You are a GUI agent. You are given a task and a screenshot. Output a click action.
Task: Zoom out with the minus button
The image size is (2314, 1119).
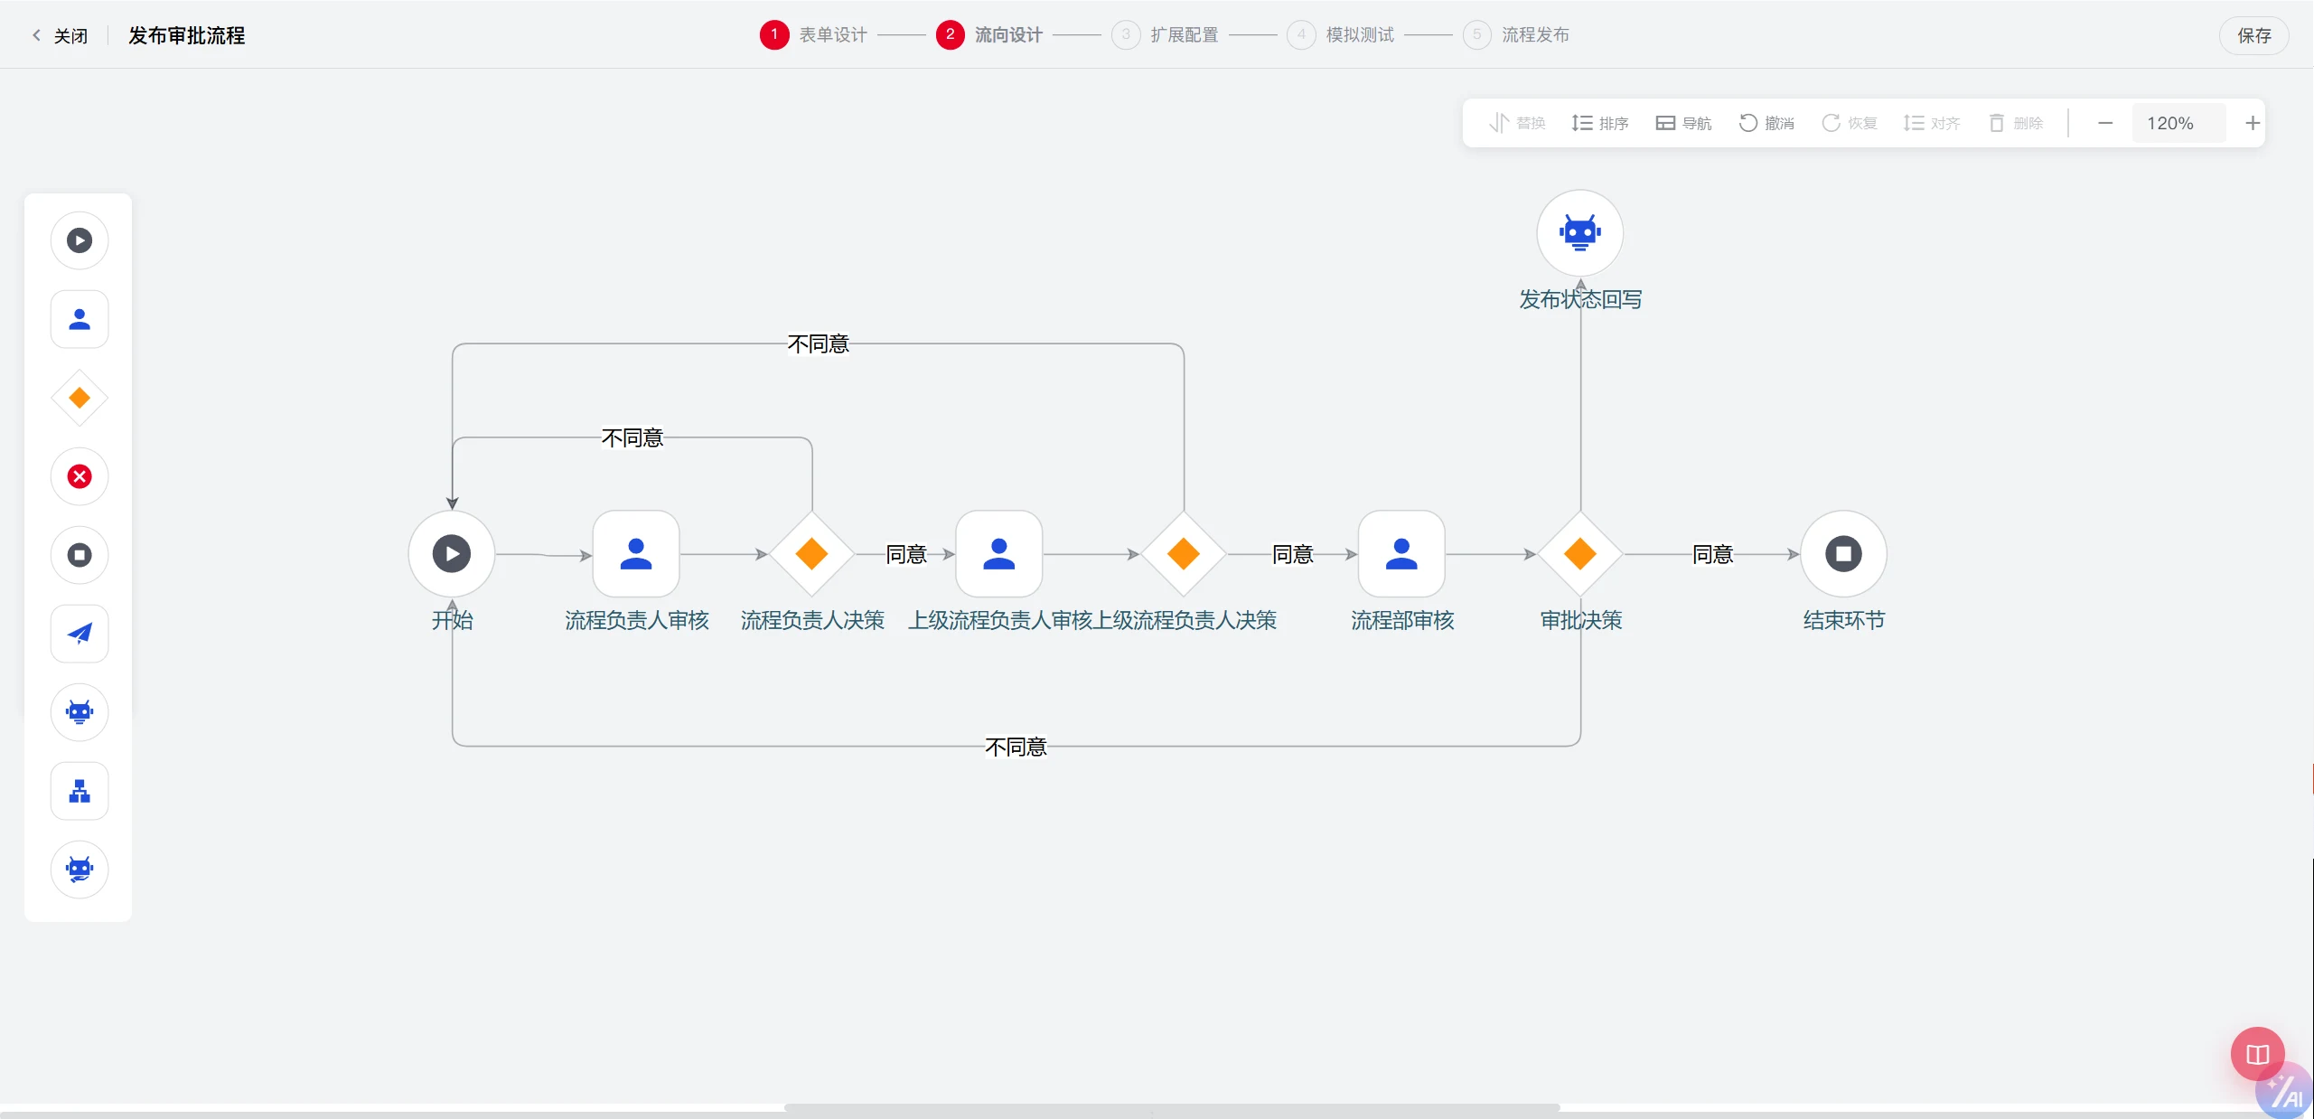[2105, 123]
